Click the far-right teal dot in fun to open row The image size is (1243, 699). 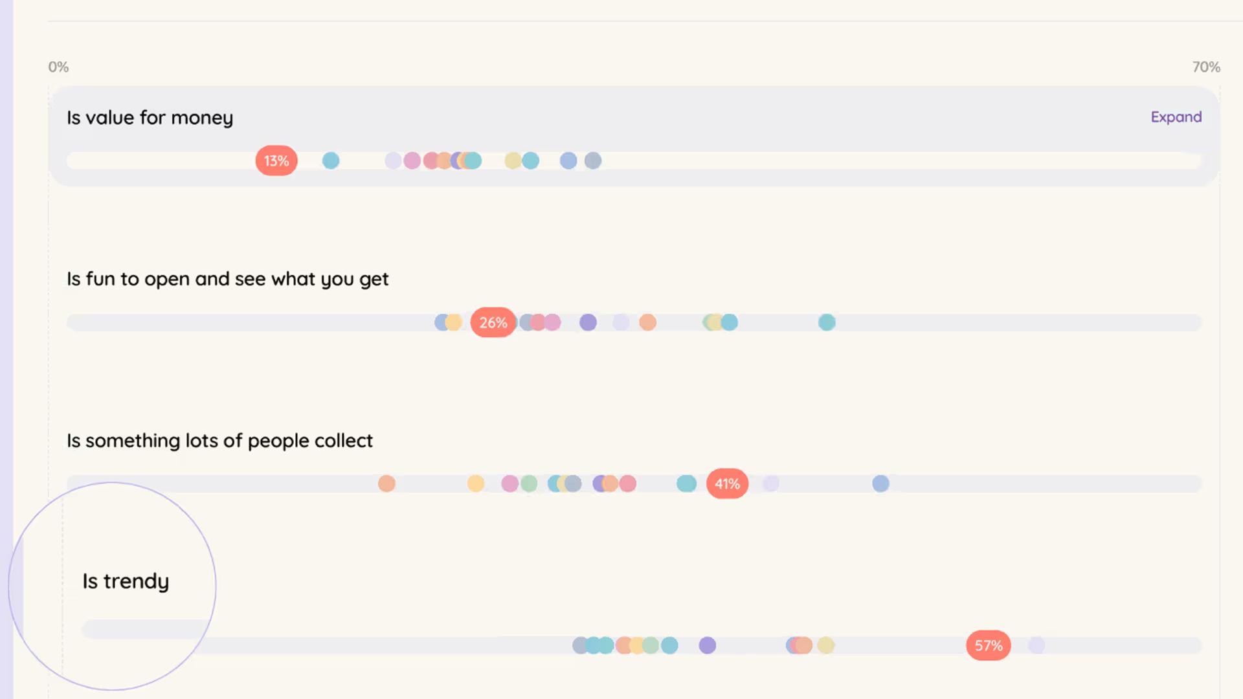point(827,322)
